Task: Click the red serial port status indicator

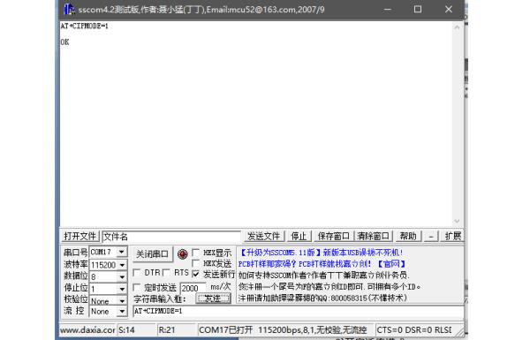Action: 183,254
